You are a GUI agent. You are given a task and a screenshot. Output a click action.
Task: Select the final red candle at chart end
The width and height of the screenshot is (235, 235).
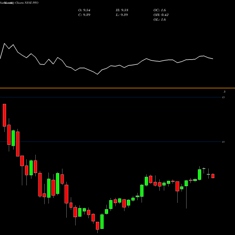coord(213,176)
